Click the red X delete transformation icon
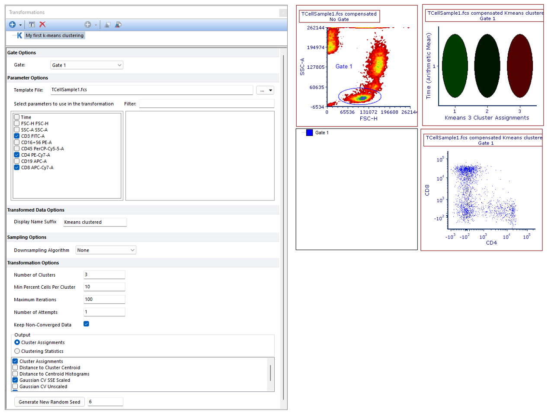Image resolution: width=548 pixels, height=416 pixels. pos(42,25)
